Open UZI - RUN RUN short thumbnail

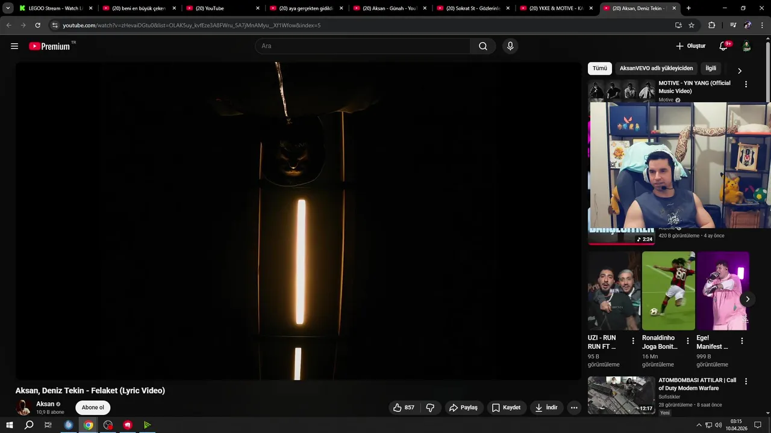click(614, 290)
